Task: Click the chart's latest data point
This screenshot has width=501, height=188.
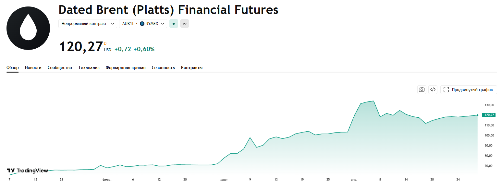Action: pyautogui.click(x=478, y=115)
